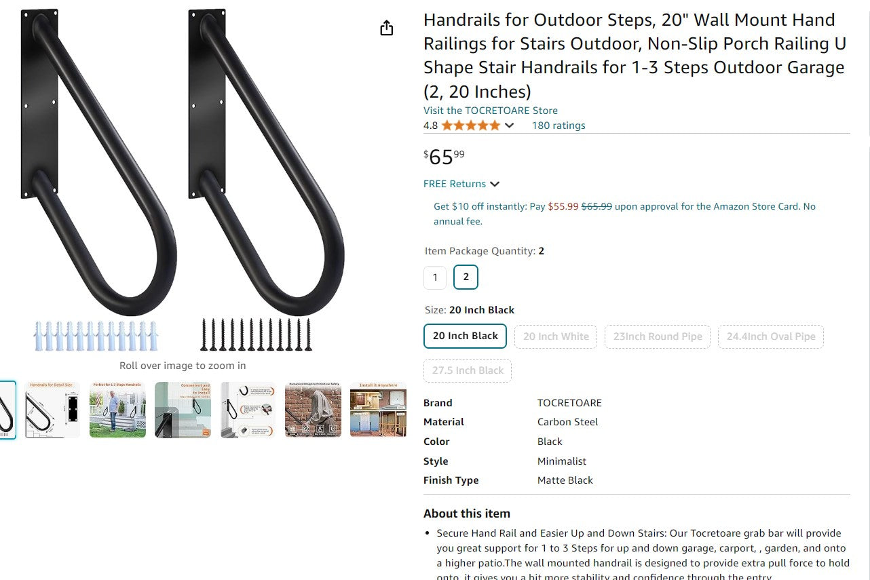870x580 pixels.
Task: Open the 'Handrails for Detail Size' thumbnail
Action: [x=52, y=410]
